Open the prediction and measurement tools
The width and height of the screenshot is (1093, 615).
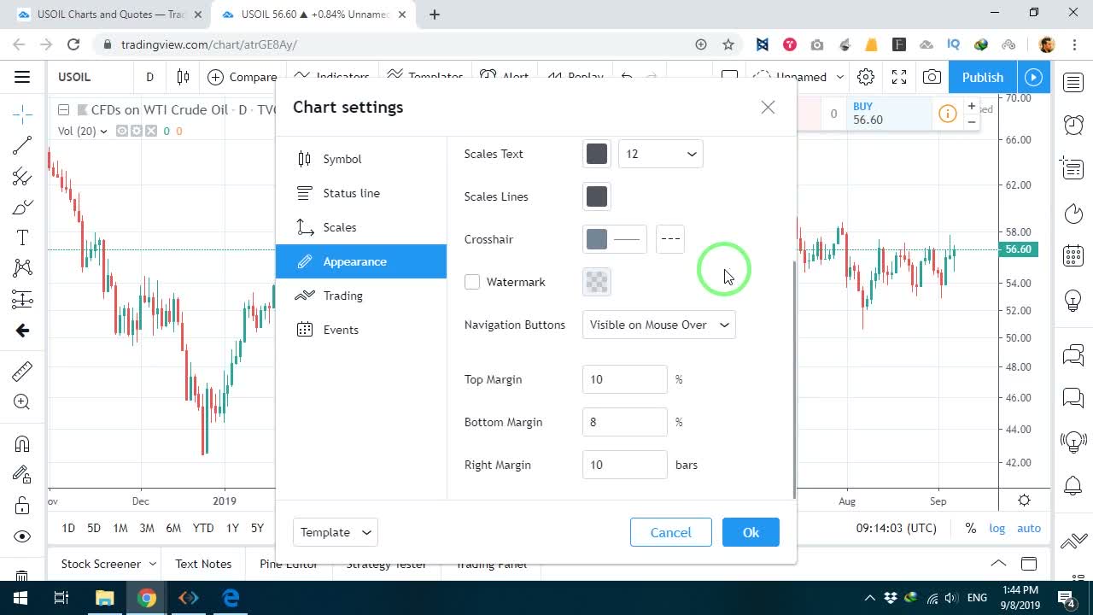click(x=22, y=300)
